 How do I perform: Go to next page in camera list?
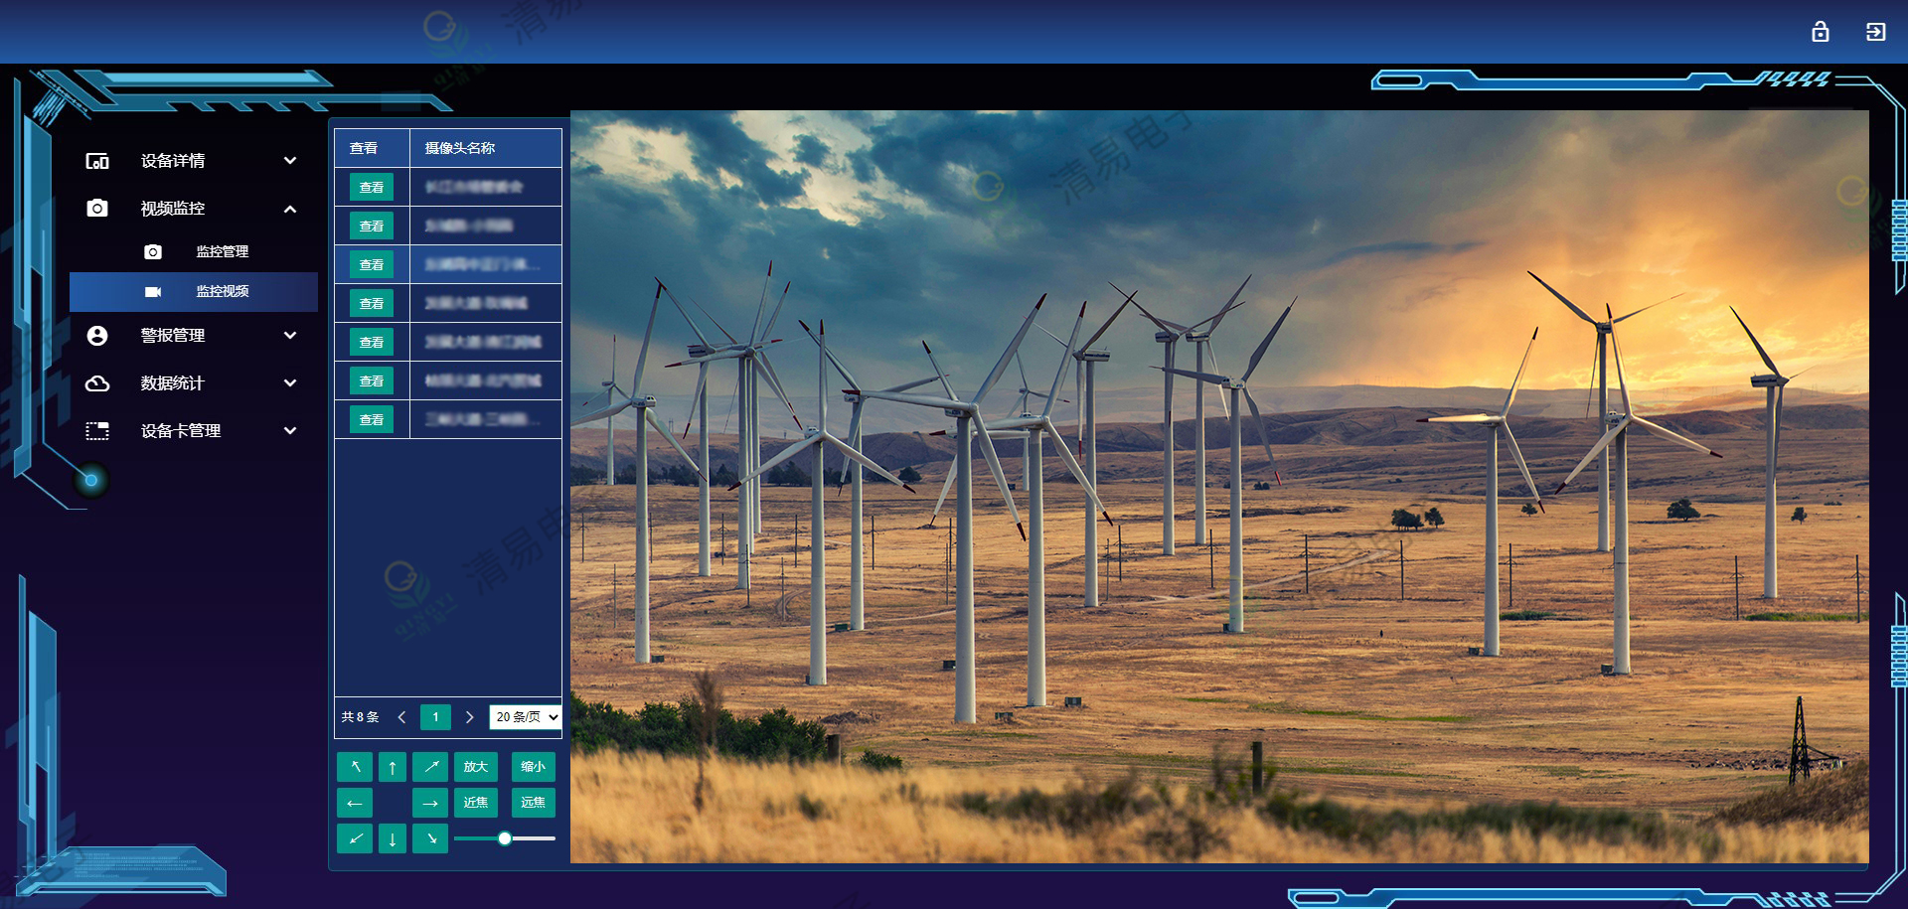(470, 717)
